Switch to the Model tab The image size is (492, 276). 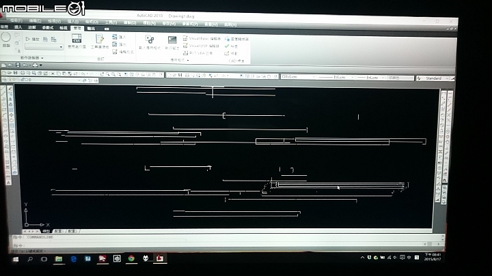(46, 231)
